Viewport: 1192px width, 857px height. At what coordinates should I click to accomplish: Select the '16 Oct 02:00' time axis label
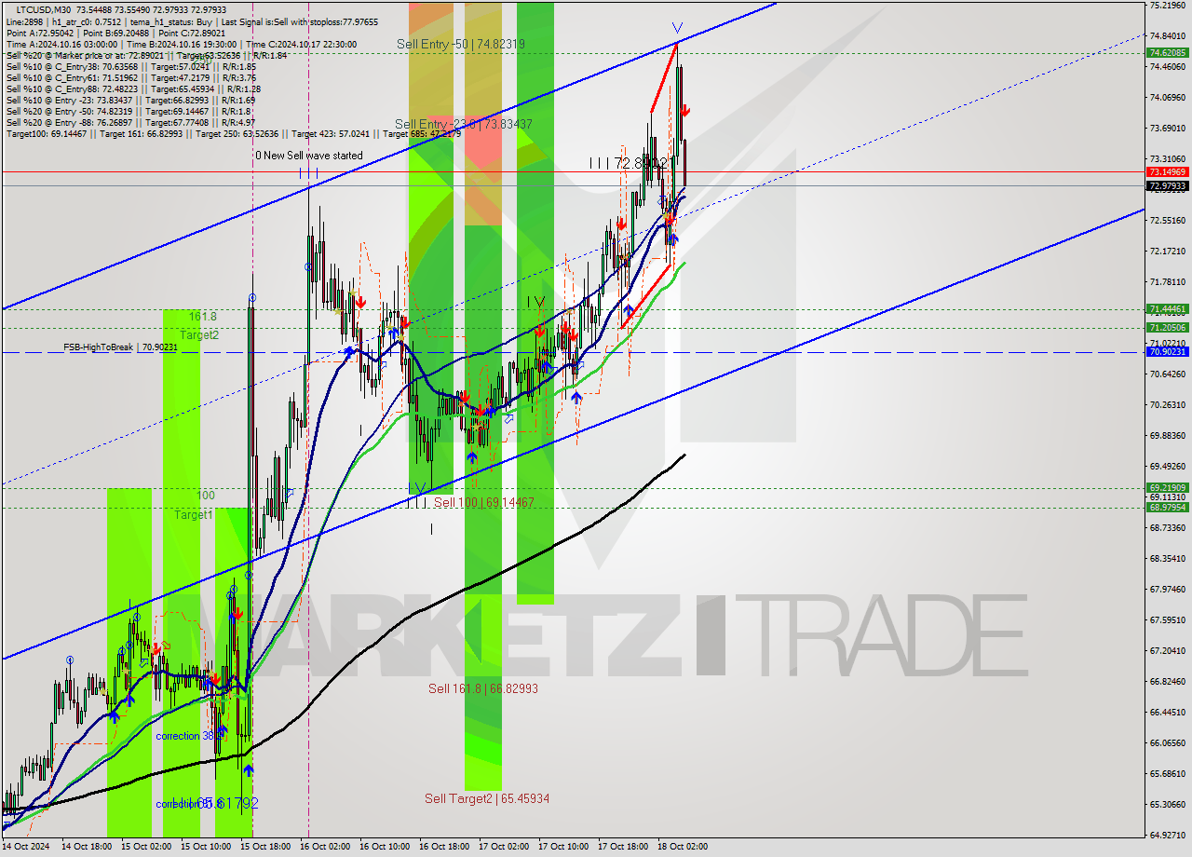pos(325,847)
